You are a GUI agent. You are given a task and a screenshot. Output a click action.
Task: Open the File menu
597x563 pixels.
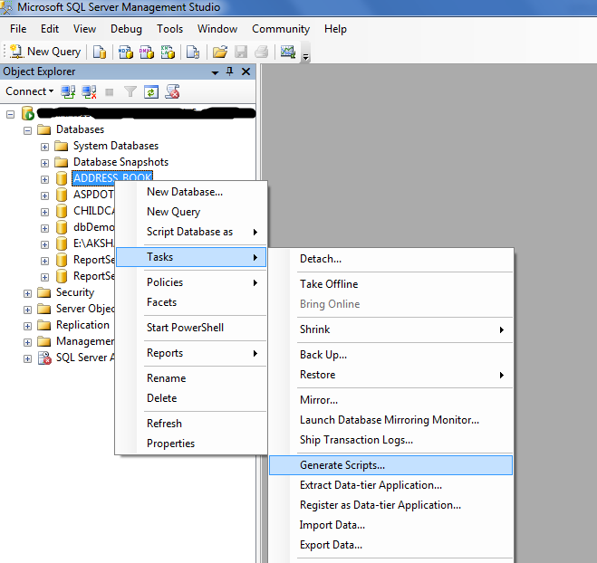(18, 29)
